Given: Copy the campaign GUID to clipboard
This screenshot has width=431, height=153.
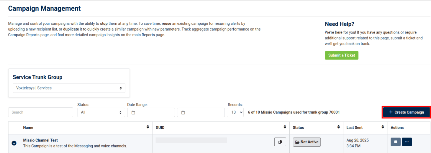Looking at the screenshot, I should point(280,142).
